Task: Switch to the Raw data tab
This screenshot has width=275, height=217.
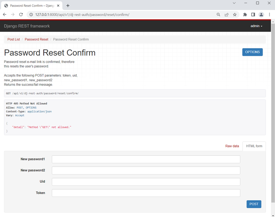Action: (x=232, y=146)
